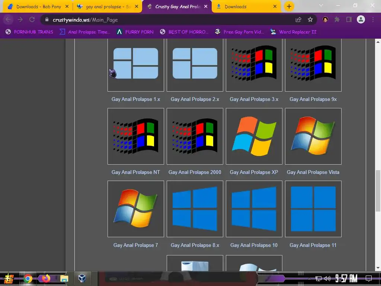Follow the caption link ending in 'XP'

pyautogui.click(x=254, y=172)
